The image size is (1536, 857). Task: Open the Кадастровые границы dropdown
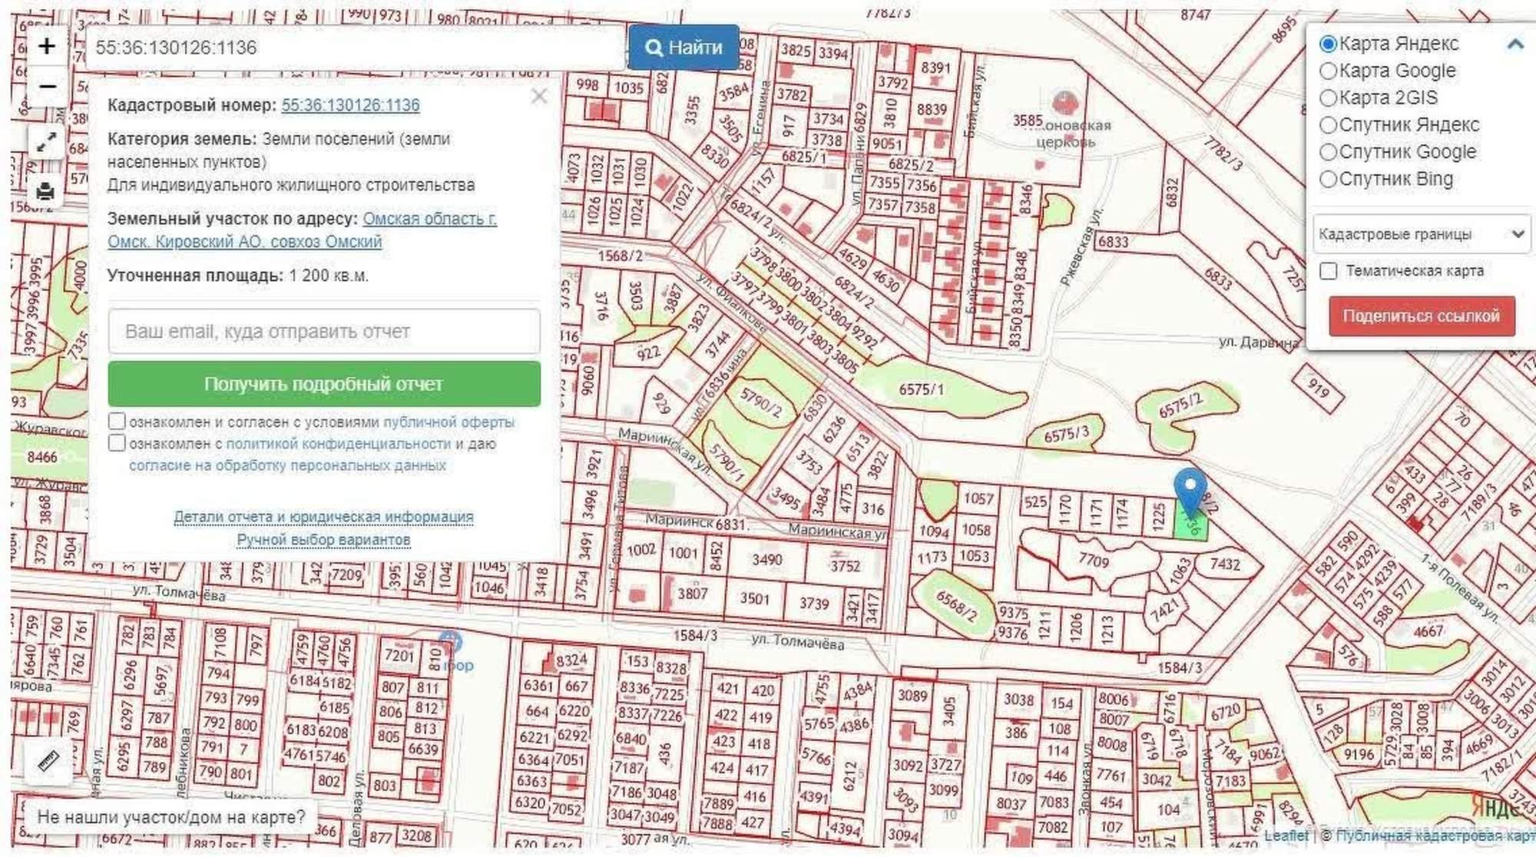(x=1422, y=234)
